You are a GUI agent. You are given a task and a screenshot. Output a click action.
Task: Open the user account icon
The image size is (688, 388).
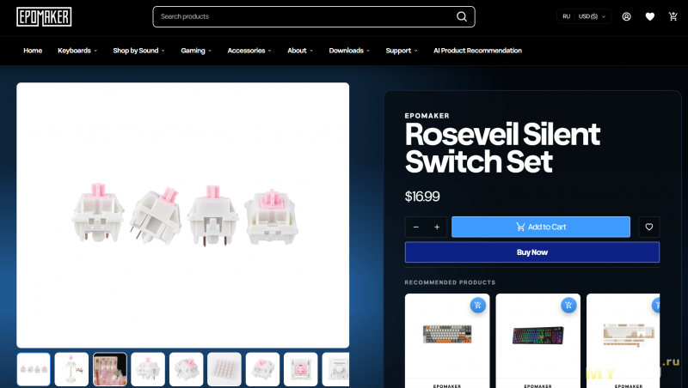(627, 16)
